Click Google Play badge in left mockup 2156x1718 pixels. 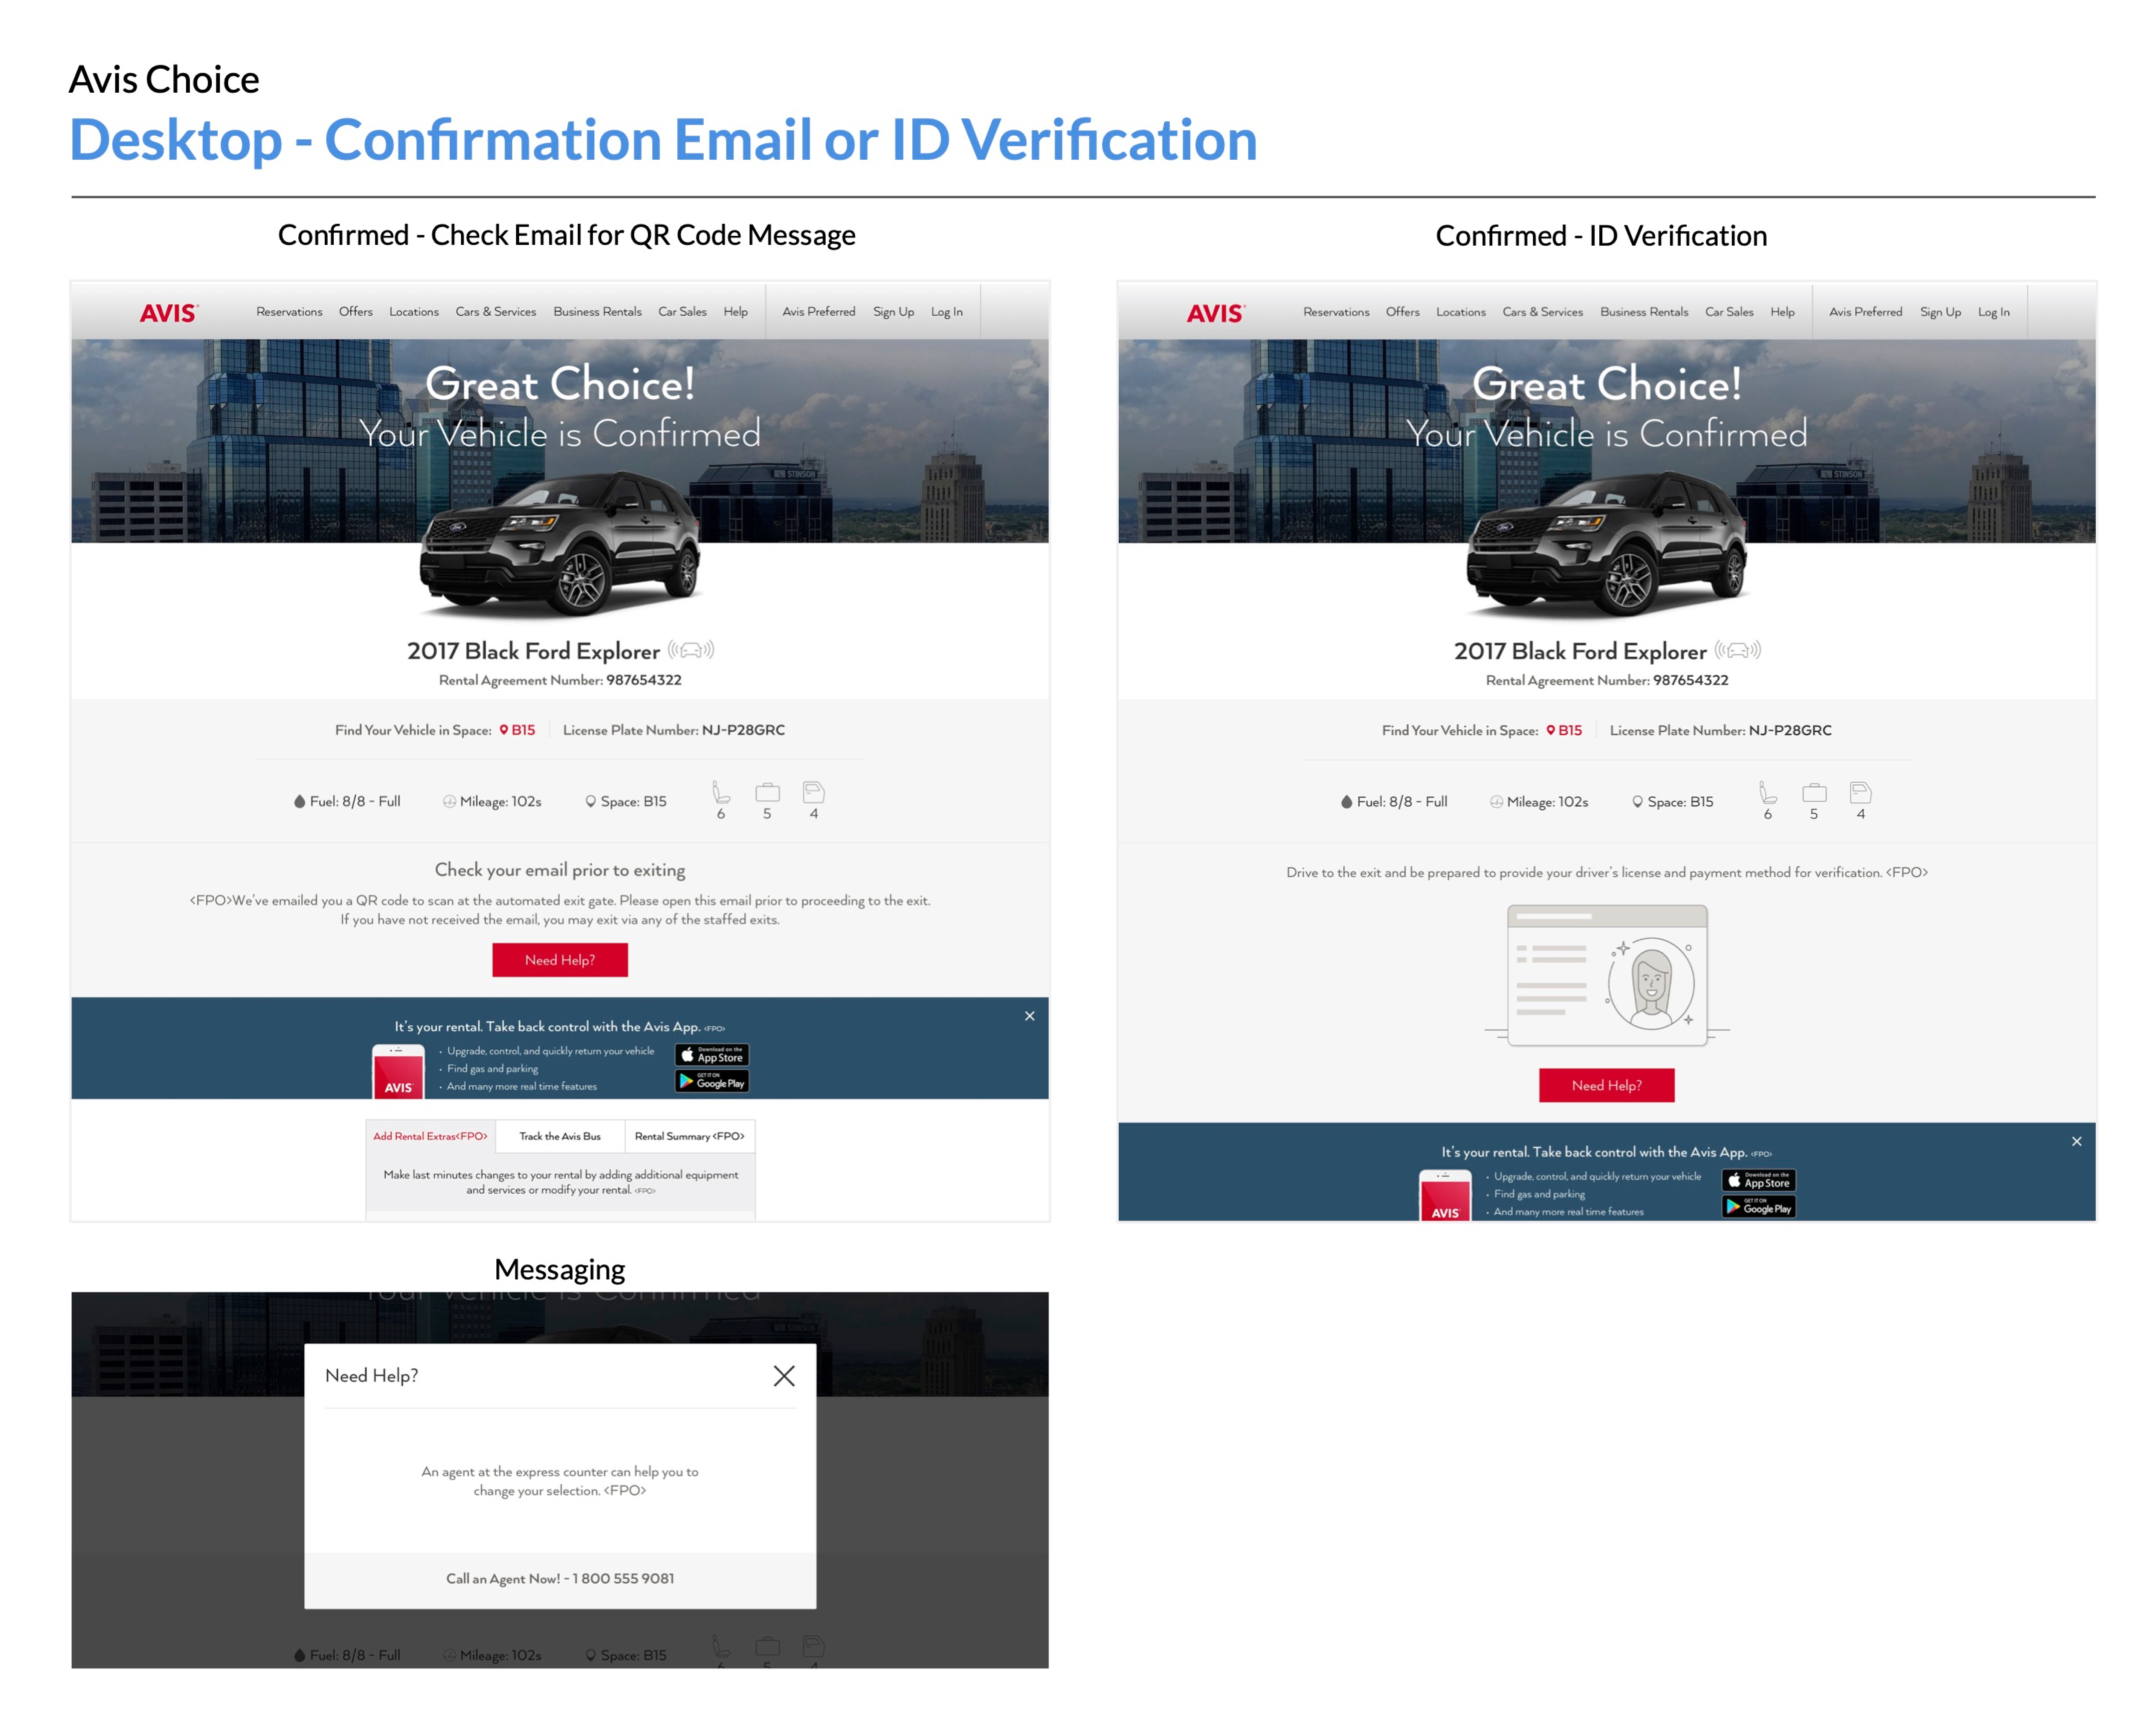pos(711,1081)
